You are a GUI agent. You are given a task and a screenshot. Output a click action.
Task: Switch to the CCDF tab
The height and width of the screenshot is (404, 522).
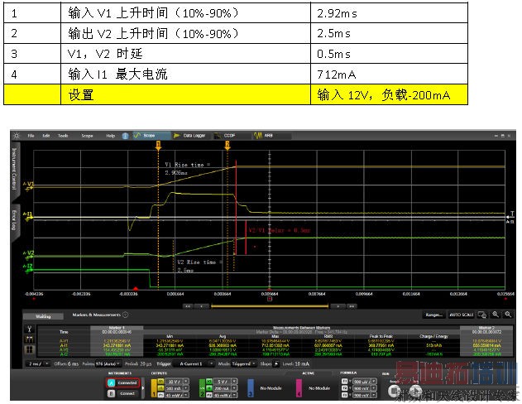pyautogui.click(x=232, y=135)
